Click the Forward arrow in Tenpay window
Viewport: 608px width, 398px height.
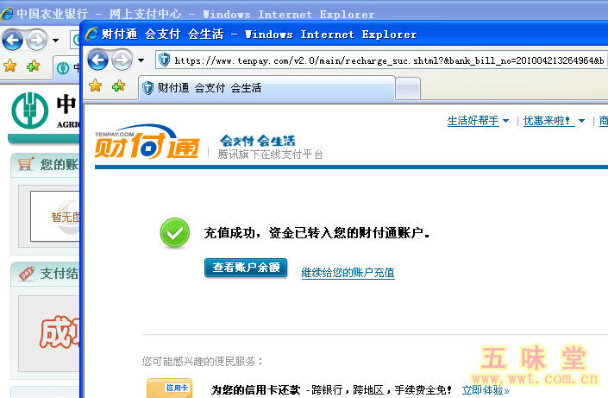[122, 60]
